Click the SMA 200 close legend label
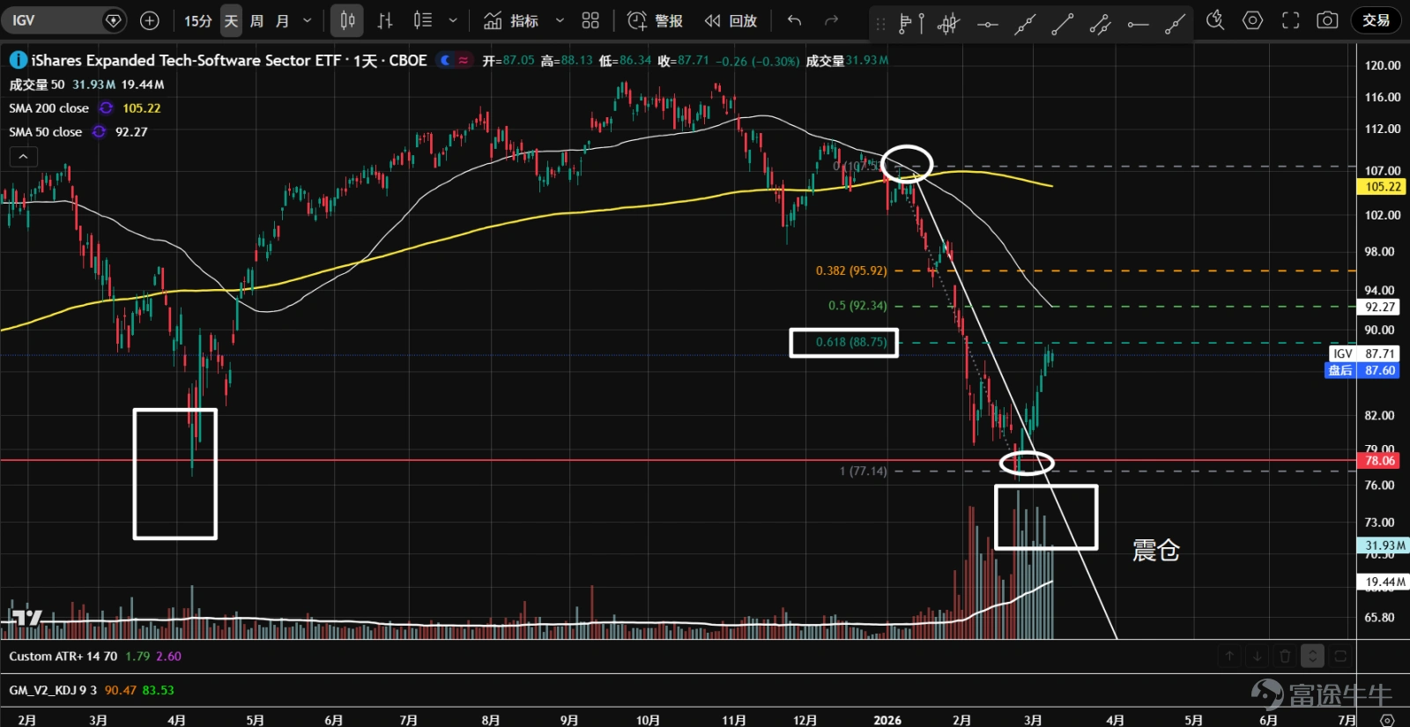This screenshot has height=727, width=1410. [x=49, y=108]
